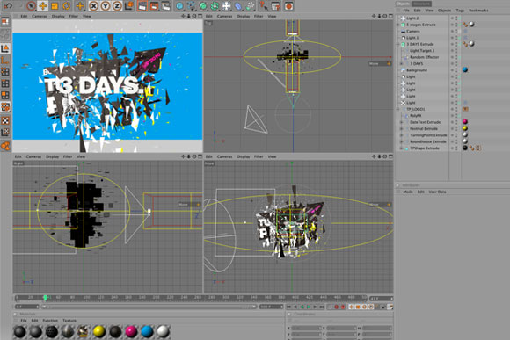The height and width of the screenshot is (340, 510).
Task: Click the blue material tag on Background
Action: 465,70
